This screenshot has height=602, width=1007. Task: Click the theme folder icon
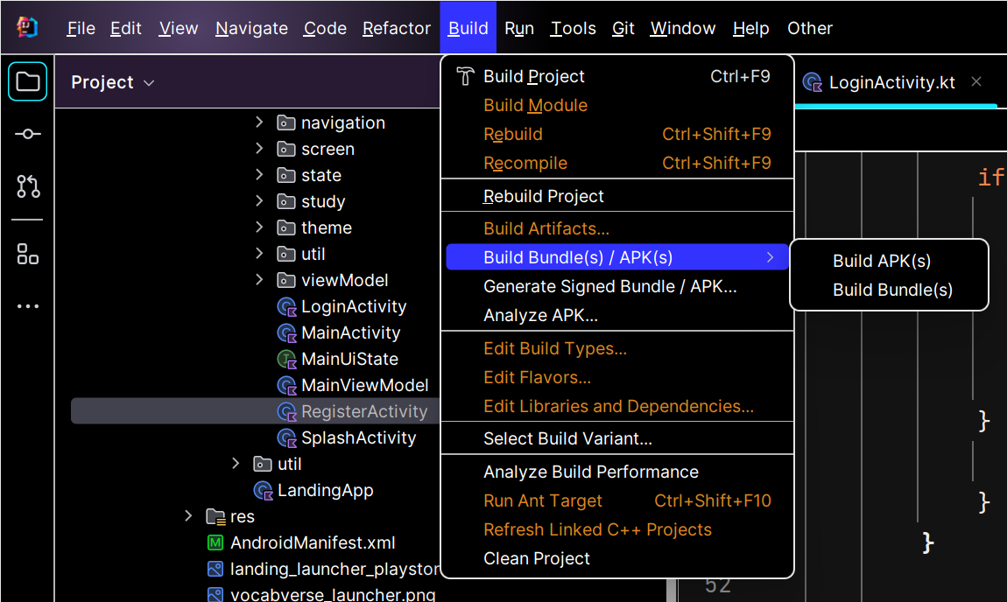(285, 227)
